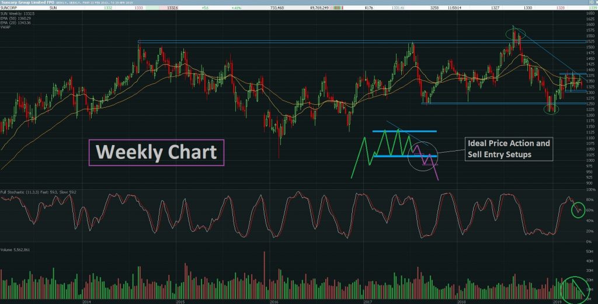
Task: Select the SUNCORP name cell in quote row
Action: 8,8
